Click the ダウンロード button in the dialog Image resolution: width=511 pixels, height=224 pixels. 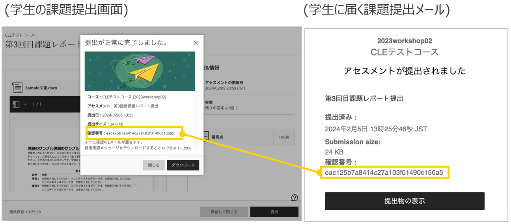(183, 165)
